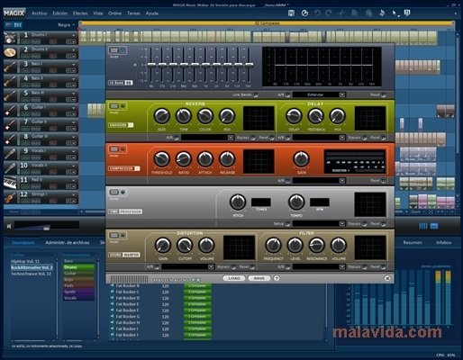The width and height of the screenshot is (463, 360).
Task: Click the mixer view icon right of transport
Action: point(422,226)
